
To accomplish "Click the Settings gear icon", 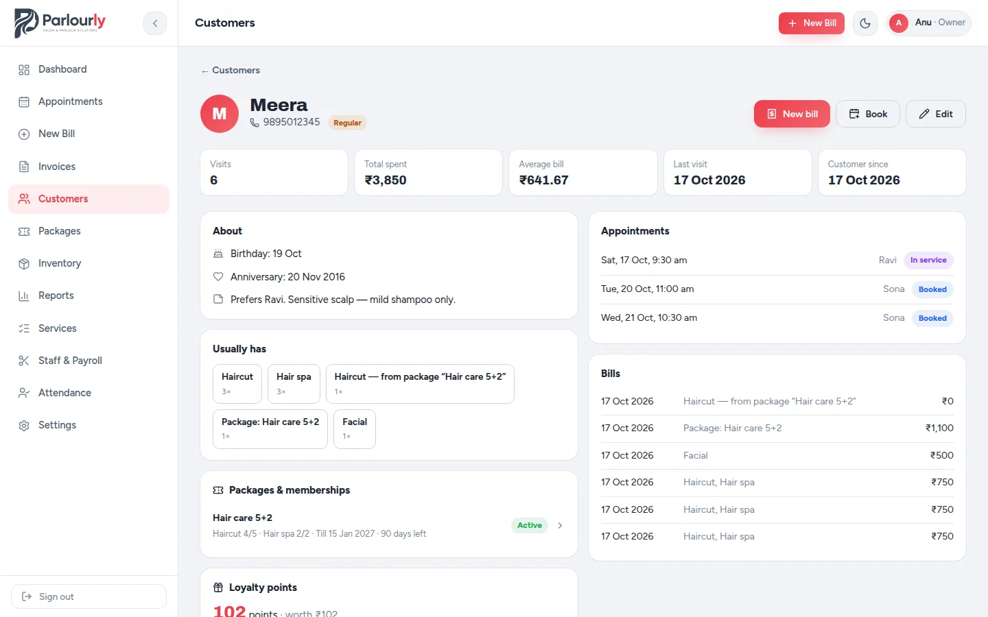I will point(24,425).
